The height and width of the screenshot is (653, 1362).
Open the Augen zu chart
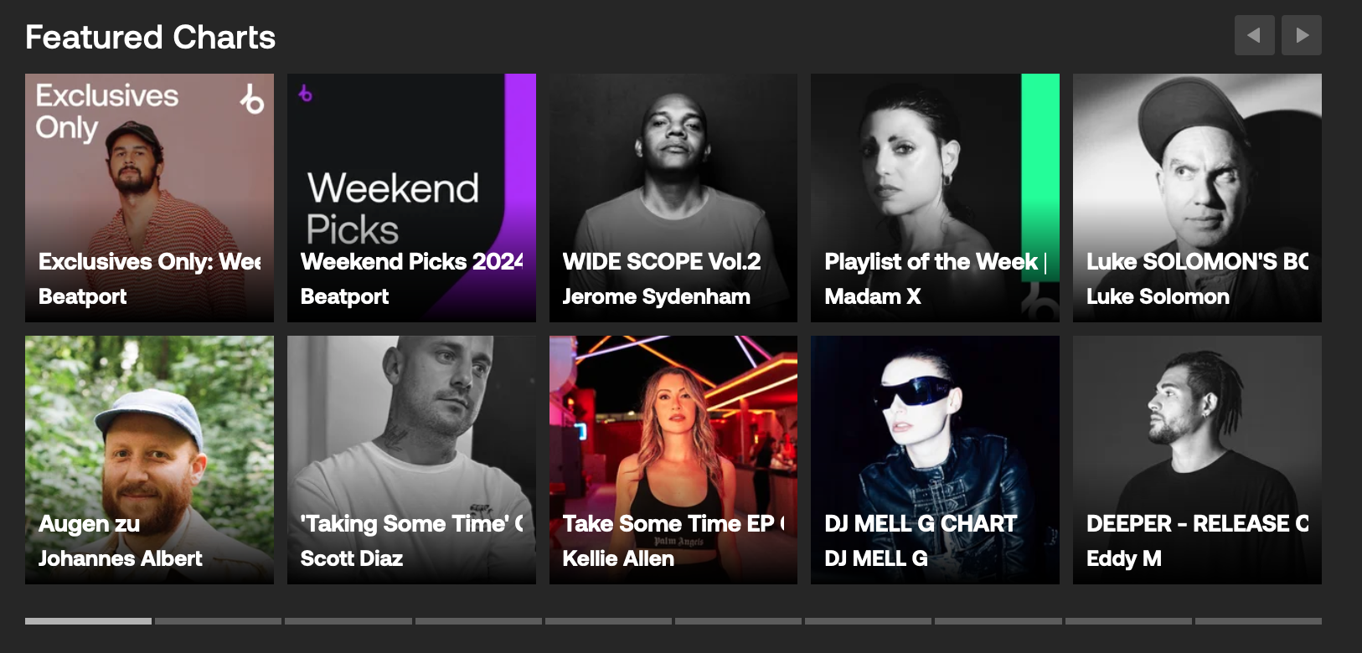[x=149, y=460]
